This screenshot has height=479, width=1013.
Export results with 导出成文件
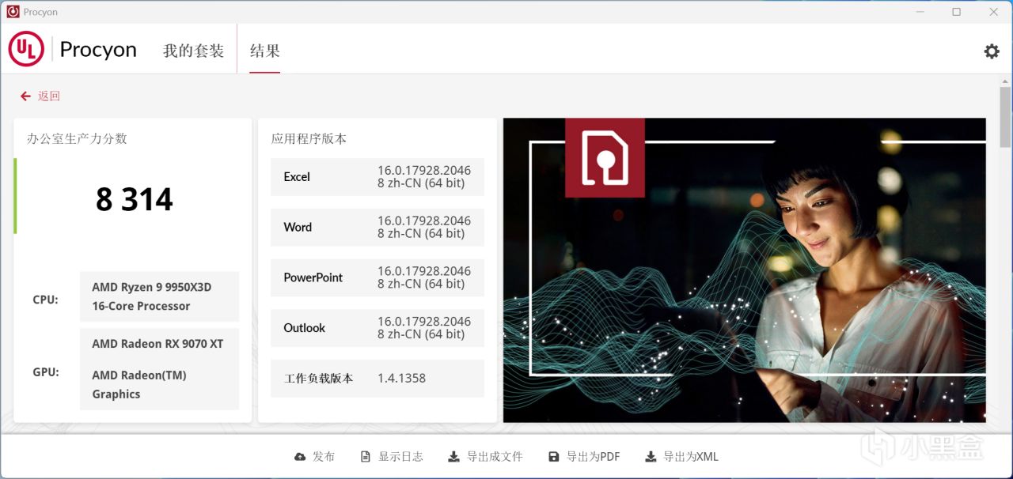(x=486, y=457)
